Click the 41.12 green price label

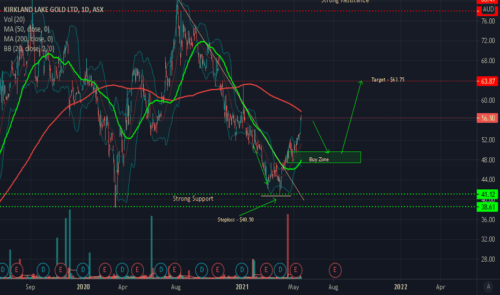[487, 194]
